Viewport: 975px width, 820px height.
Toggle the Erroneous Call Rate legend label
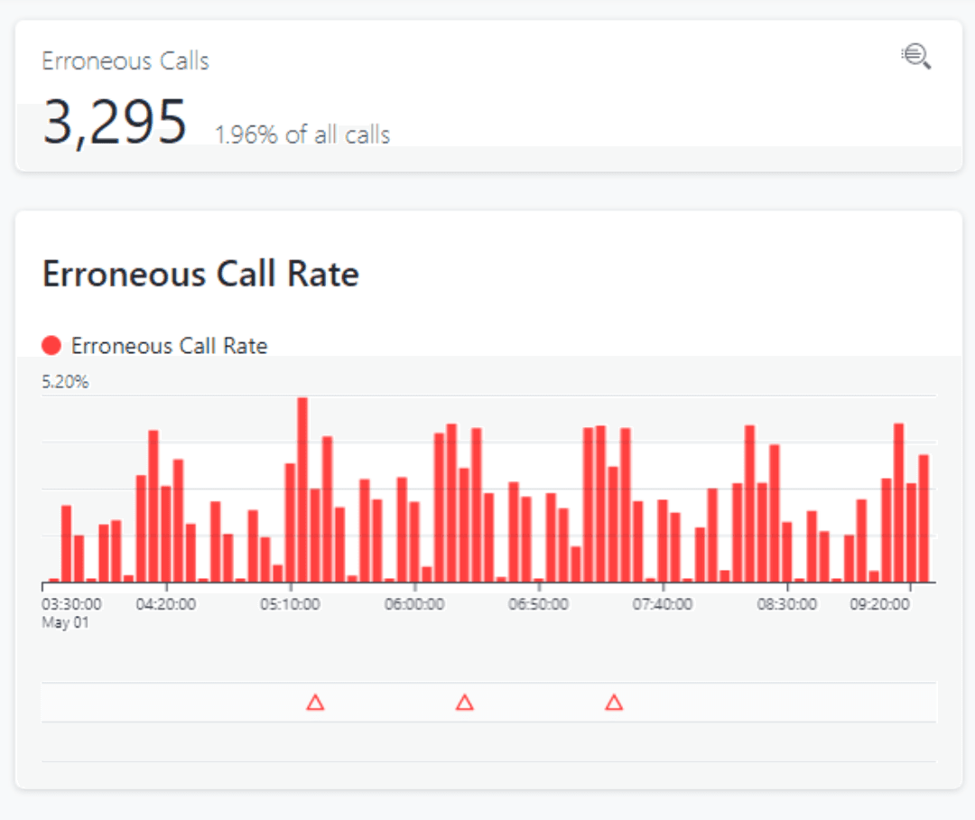point(169,346)
